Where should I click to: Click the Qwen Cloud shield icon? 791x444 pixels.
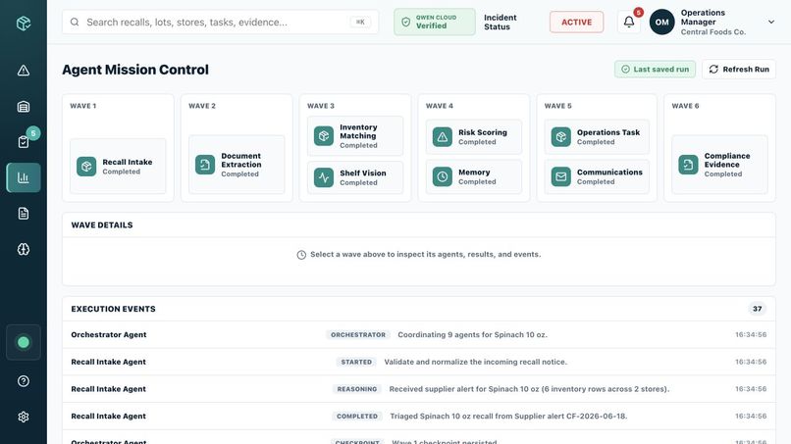tap(405, 23)
